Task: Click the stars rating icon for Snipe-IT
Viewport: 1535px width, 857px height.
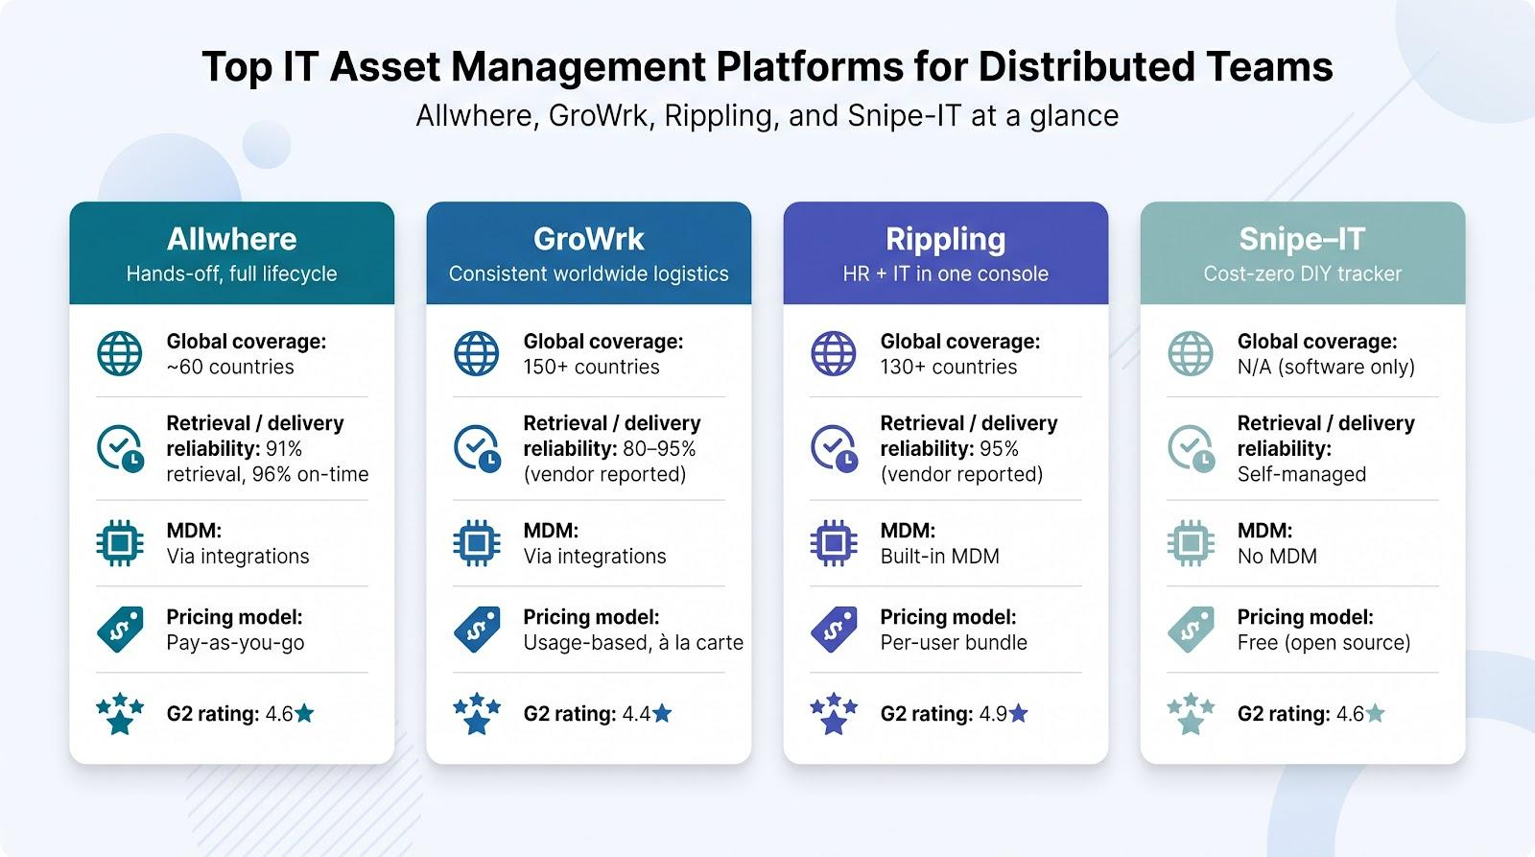Action: coord(1191,714)
